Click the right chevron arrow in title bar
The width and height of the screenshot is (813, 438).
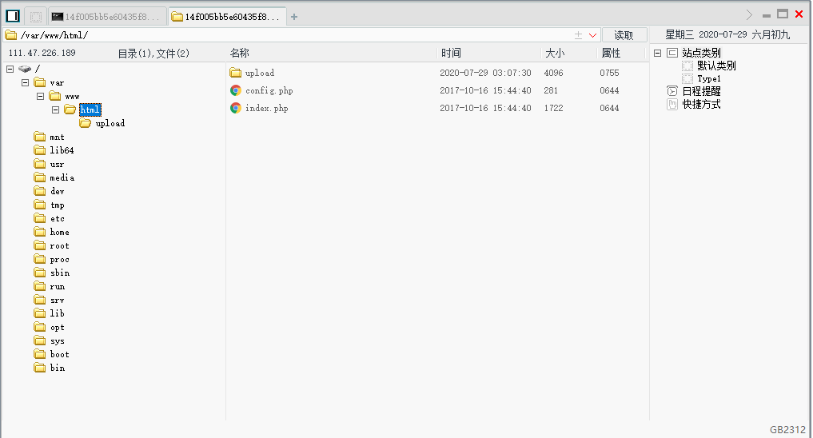point(749,14)
